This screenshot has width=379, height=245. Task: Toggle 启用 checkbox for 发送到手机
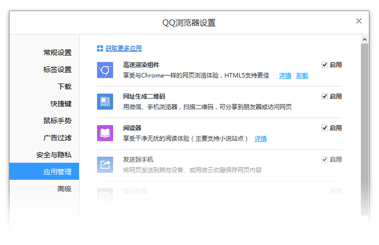[324, 160]
